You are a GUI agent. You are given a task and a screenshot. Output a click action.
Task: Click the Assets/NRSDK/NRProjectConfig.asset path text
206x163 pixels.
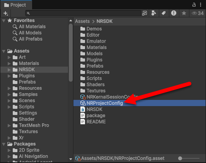(123, 158)
